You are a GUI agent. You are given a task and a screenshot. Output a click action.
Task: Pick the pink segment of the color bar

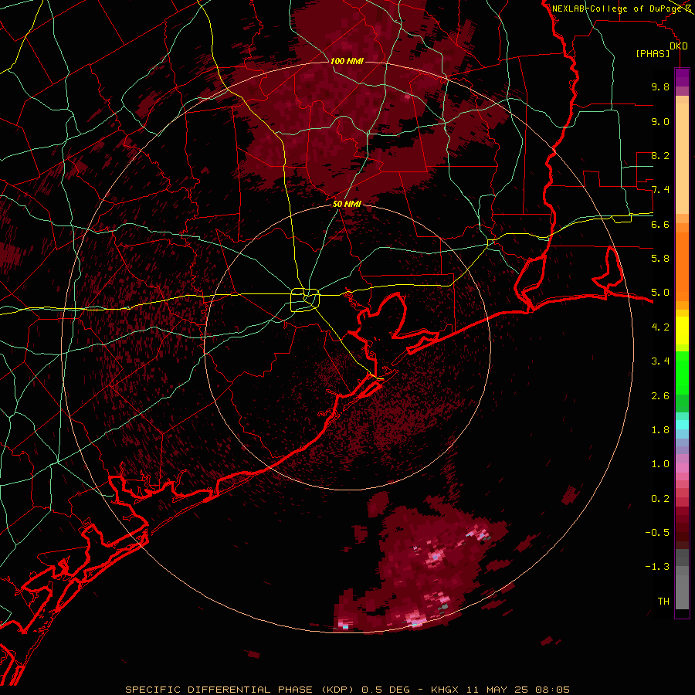coord(682,468)
